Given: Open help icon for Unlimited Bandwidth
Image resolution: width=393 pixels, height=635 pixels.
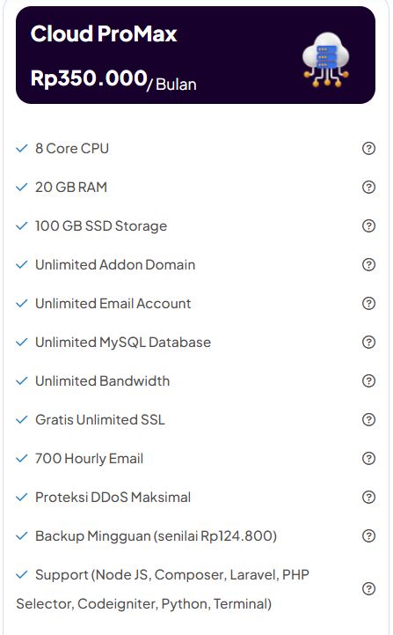Looking at the screenshot, I should click(368, 381).
